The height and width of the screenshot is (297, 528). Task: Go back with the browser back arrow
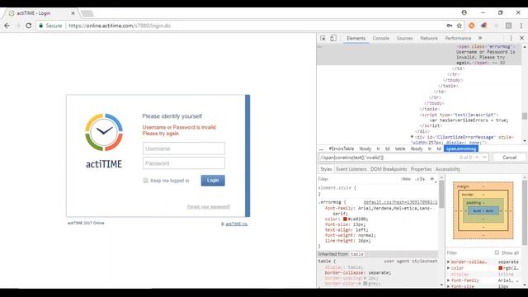click(7, 26)
